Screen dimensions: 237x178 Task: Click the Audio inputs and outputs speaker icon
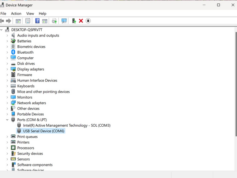(x=13, y=35)
